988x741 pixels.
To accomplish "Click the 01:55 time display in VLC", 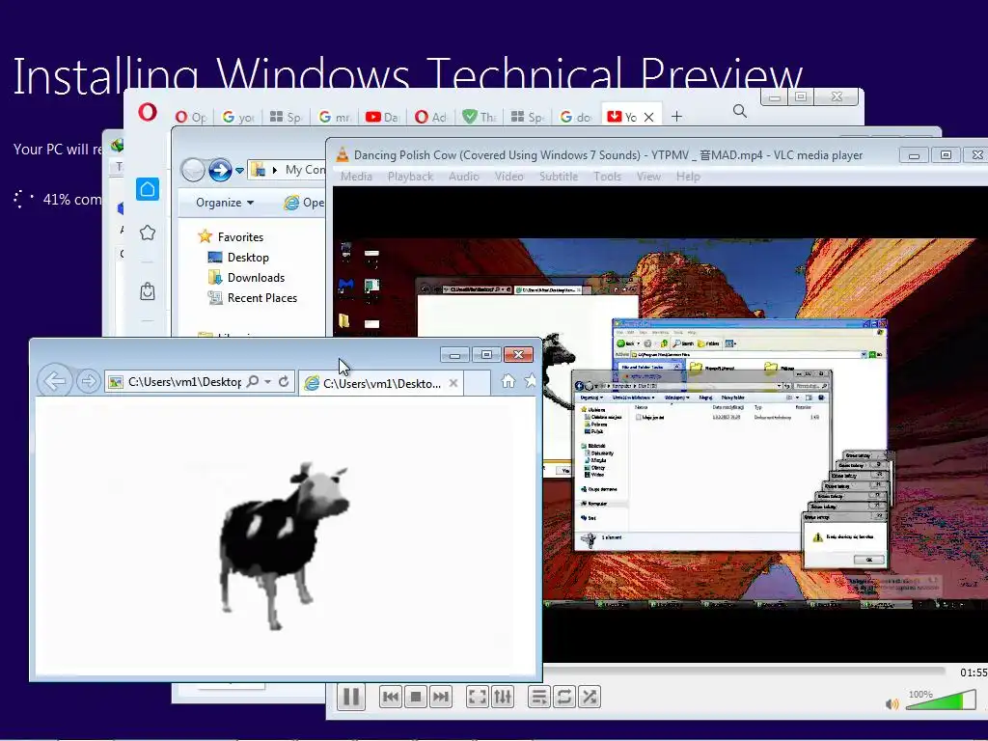I will [973, 672].
